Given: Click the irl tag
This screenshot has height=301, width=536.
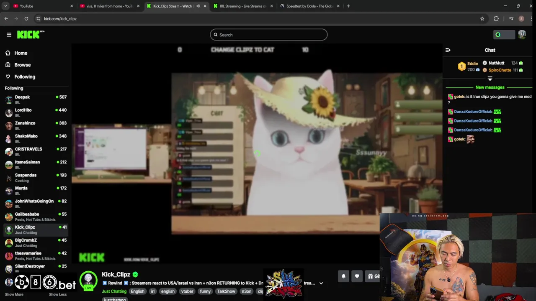Looking at the screenshot, I should [x=153, y=291].
